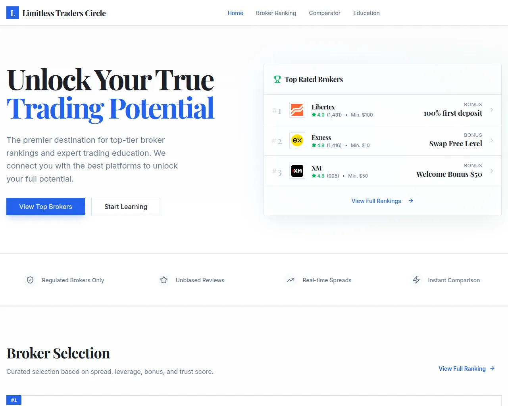Click the Start Learning button
Viewport: 508px width, 406px height.
coord(126,207)
